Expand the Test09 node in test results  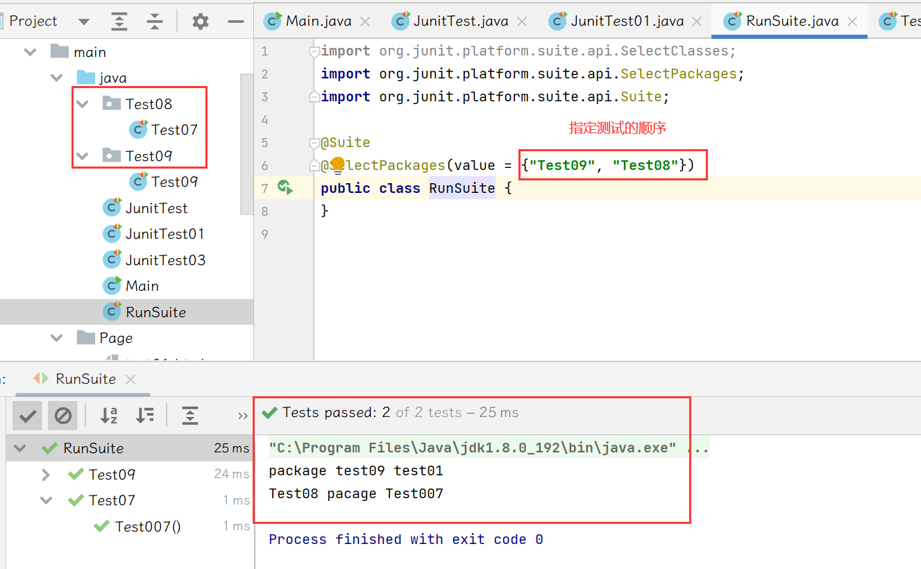46,475
